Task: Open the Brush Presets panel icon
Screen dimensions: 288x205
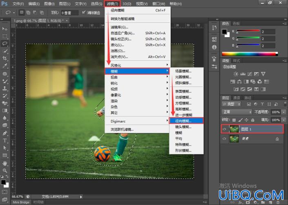Action: 214,67
